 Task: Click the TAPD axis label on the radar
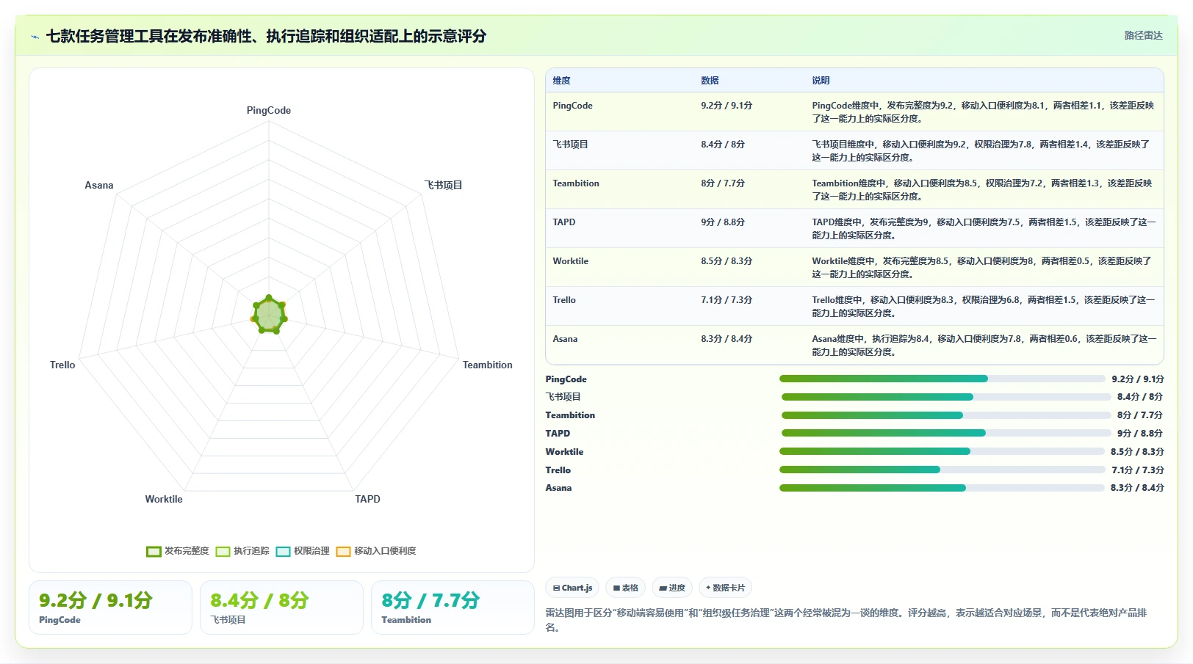pyautogui.click(x=368, y=499)
